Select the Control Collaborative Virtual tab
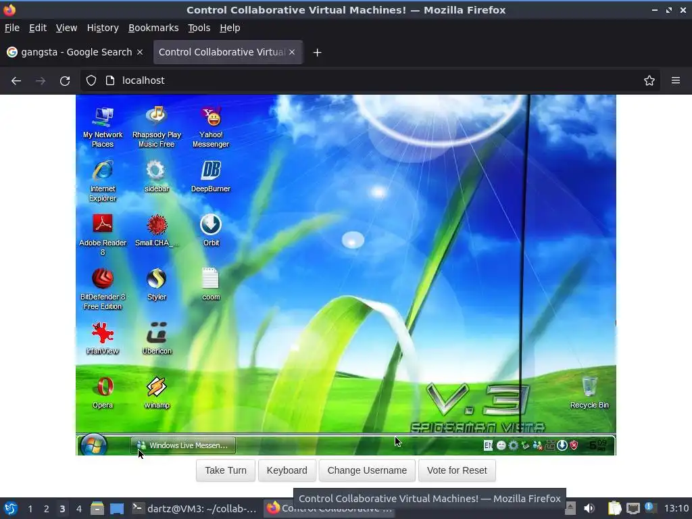The width and height of the screenshot is (692, 519). tap(228, 52)
